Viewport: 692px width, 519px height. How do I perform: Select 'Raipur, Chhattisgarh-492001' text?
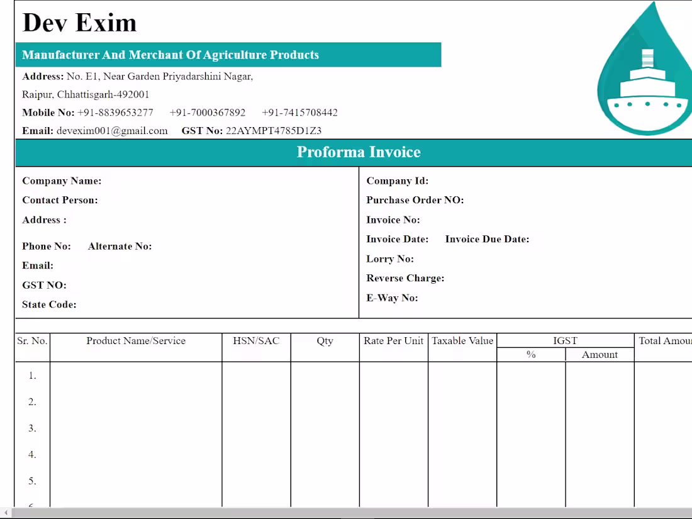[x=86, y=94]
